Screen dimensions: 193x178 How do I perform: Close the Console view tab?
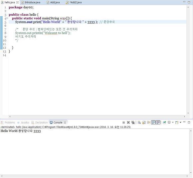pyautogui.click(x=65, y=123)
